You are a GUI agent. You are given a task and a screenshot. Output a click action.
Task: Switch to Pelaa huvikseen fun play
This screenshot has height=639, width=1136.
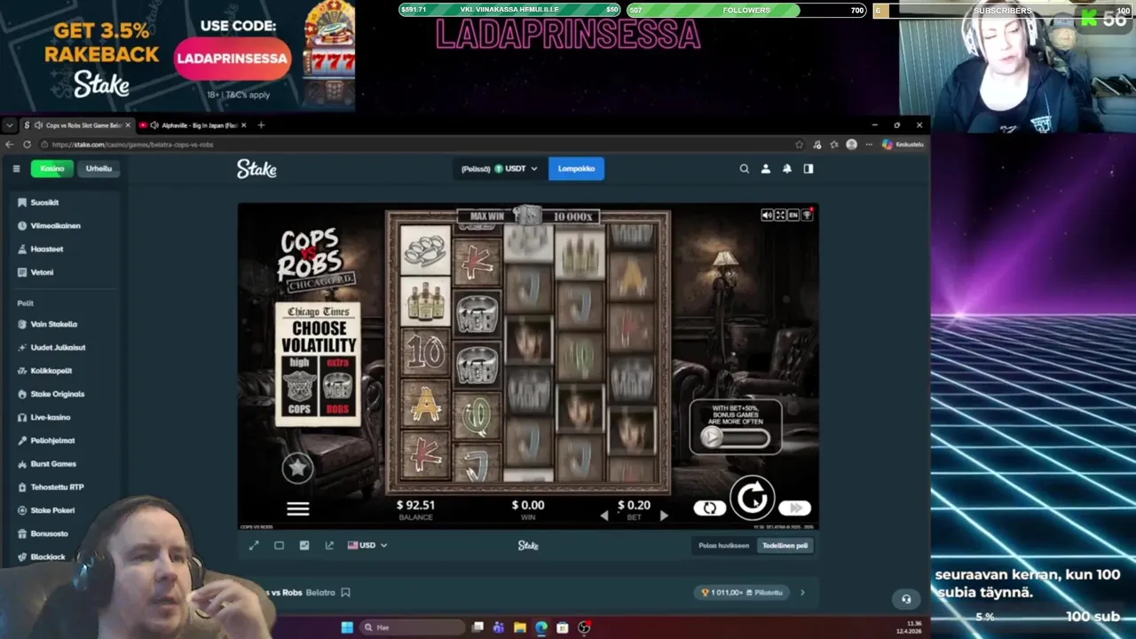coord(723,546)
